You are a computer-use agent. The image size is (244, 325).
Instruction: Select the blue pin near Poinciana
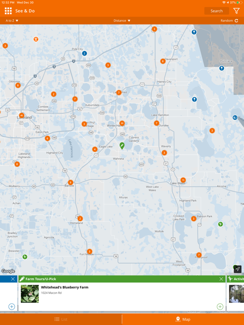(222, 68)
